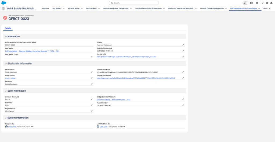This screenshot has height=142, width=275.
Task: Open the basescan Transaction Detail link
Action: point(136,78)
